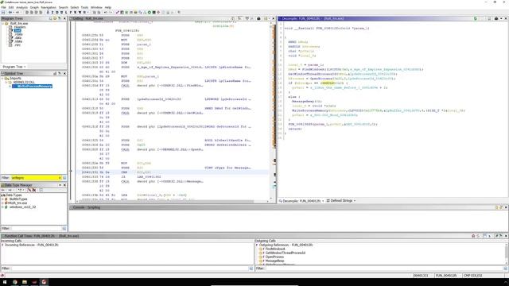Open Symbol Tree filter options icon
Screen dimensions: 509x286
[x=64, y=178]
